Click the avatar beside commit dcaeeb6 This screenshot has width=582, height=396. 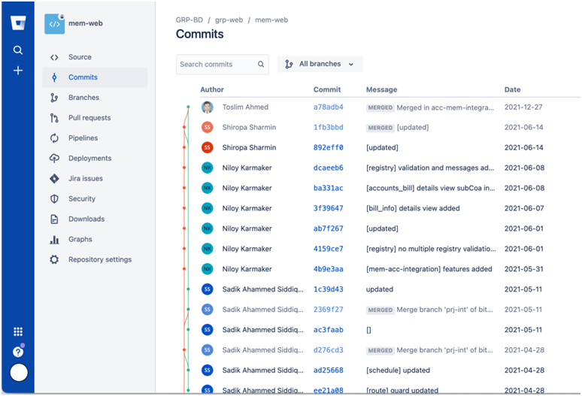pyautogui.click(x=207, y=168)
